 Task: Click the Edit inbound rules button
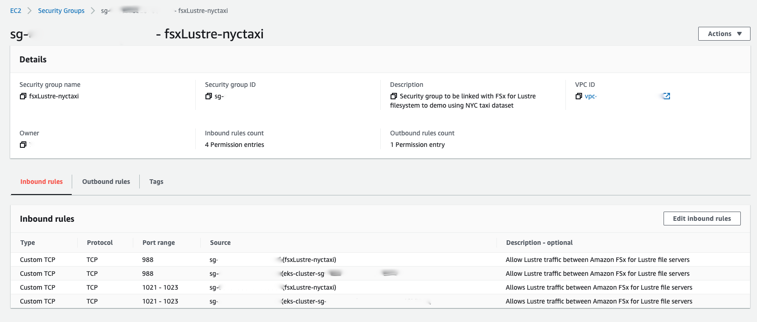tap(701, 219)
